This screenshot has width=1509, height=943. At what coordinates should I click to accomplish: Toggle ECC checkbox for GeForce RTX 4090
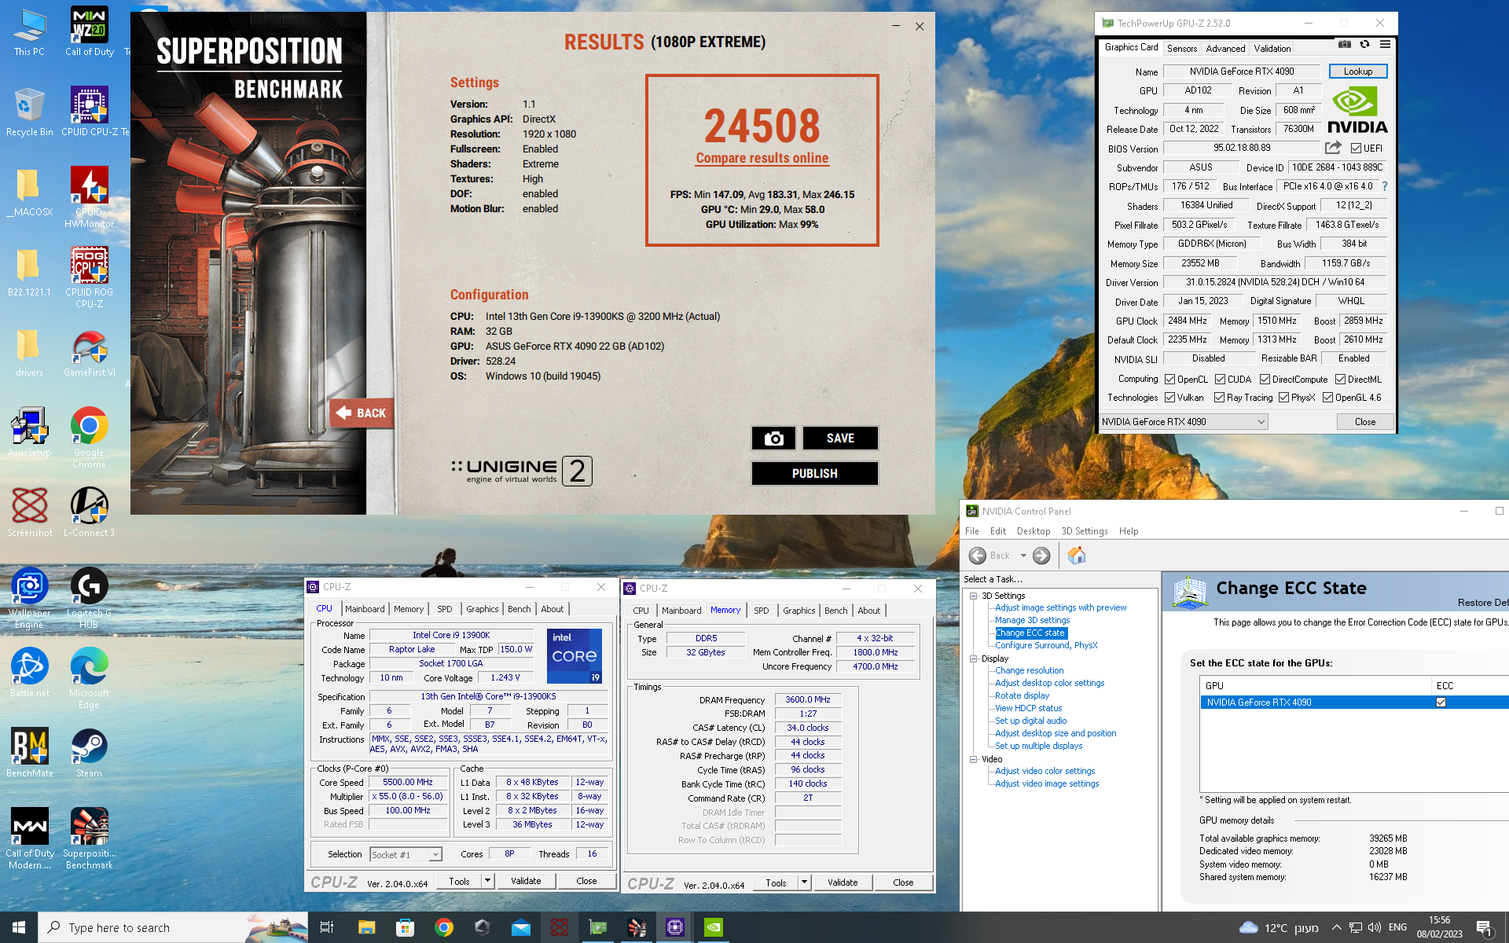pyautogui.click(x=1441, y=703)
